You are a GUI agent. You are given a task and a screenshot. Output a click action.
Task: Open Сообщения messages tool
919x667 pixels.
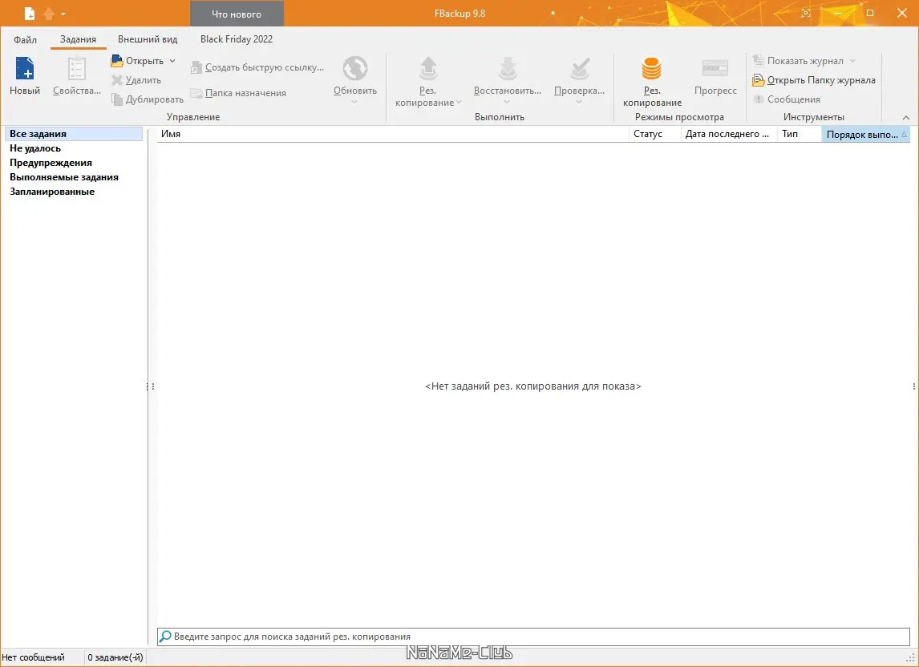coord(787,99)
